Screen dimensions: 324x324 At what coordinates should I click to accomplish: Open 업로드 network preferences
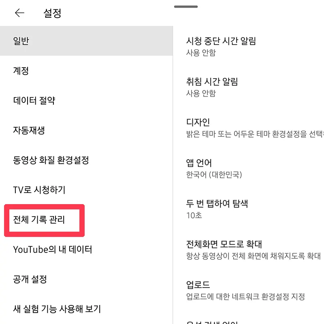249,291
